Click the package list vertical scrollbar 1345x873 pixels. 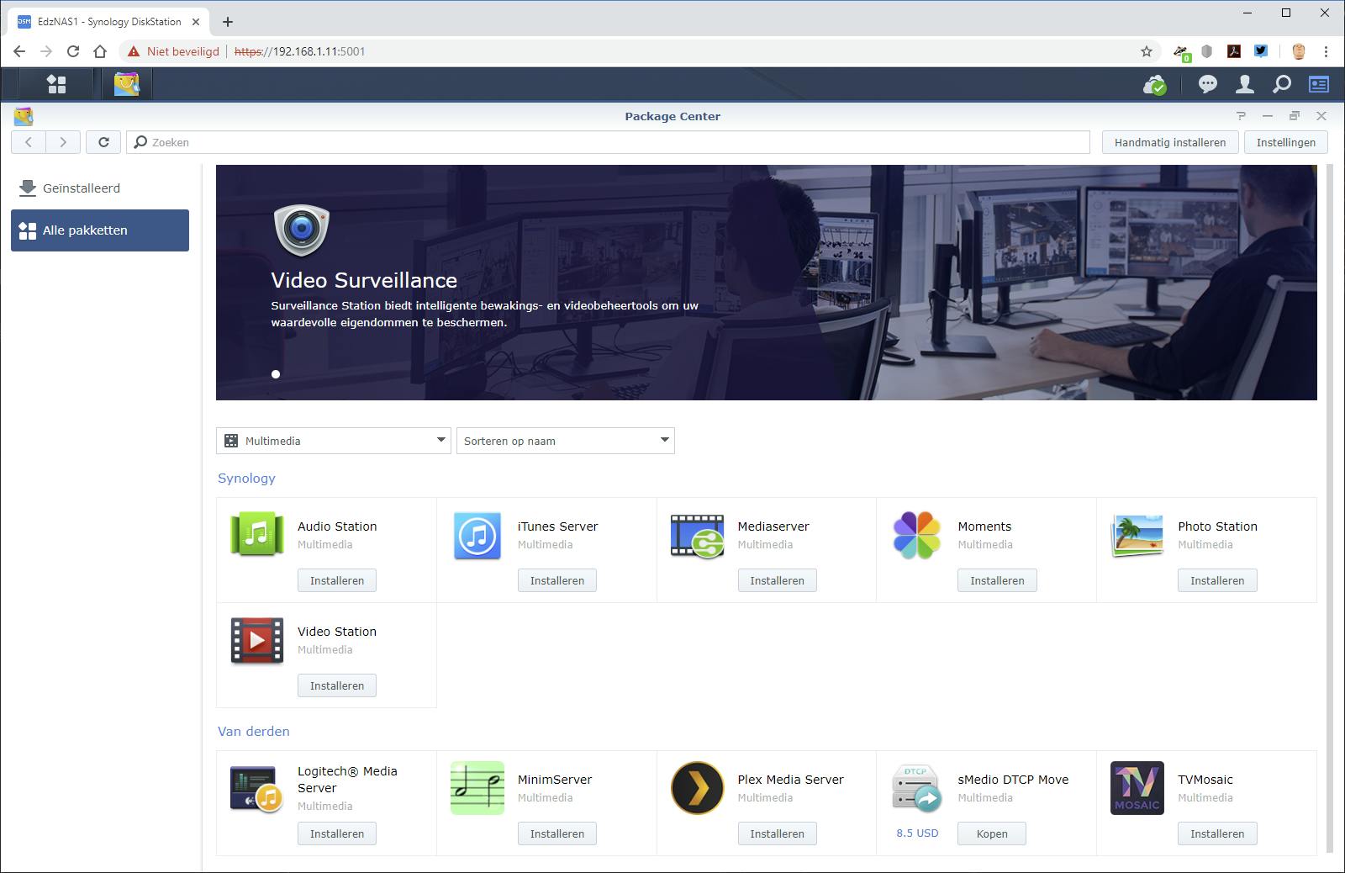pyautogui.click(x=1330, y=509)
